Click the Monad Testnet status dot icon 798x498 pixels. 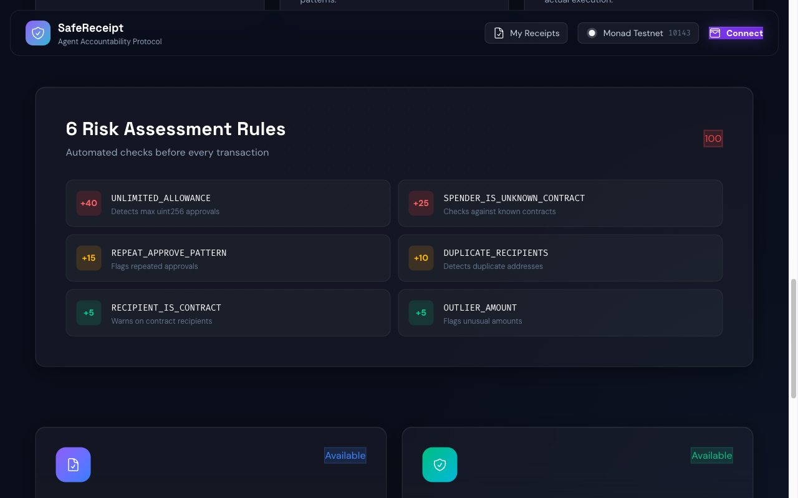pyautogui.click(x=592, y=33)
